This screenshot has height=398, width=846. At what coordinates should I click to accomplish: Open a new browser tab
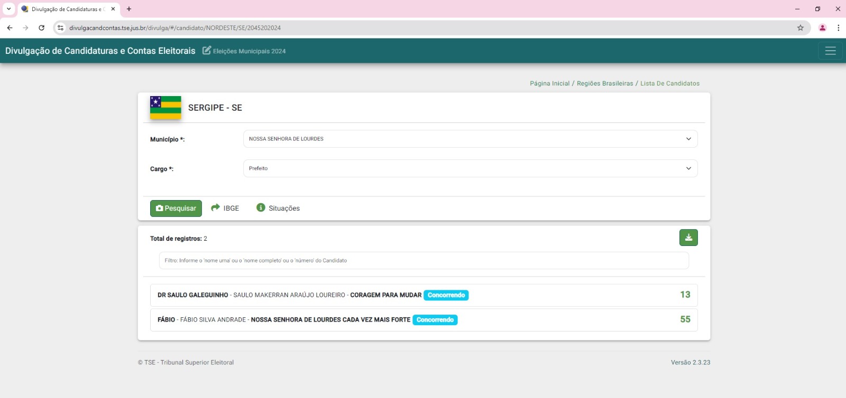click(129, 9)
